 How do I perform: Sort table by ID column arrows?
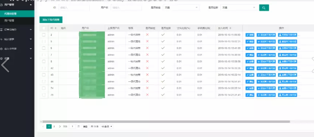click(x=55, y=28)
